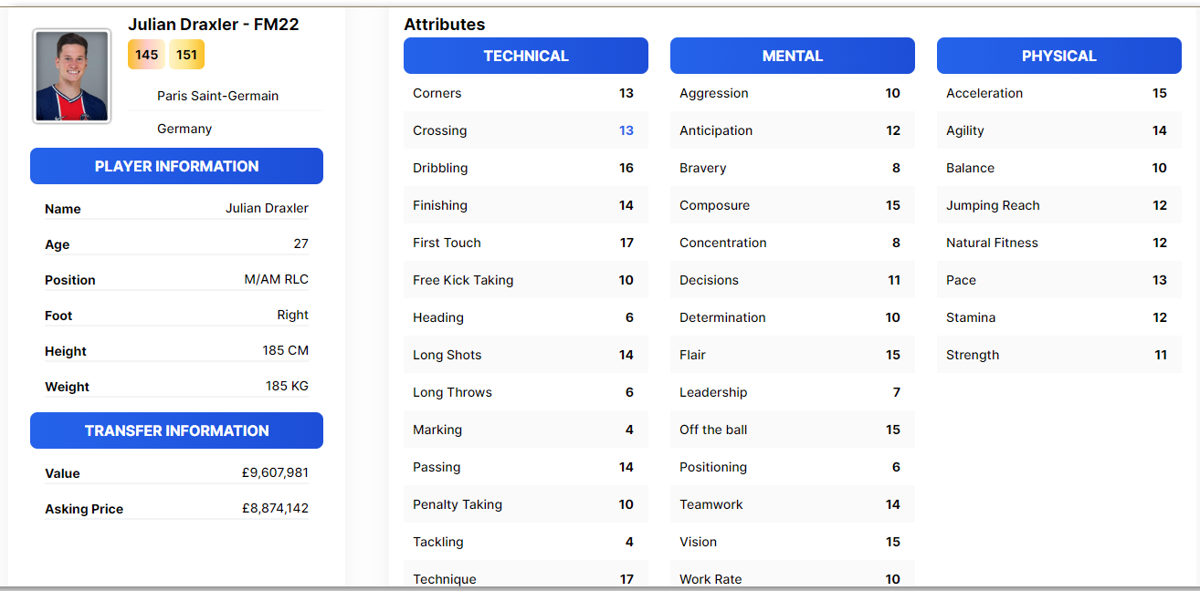
Task: Select the First Touch attribute row
Action: tap(526, 243)
